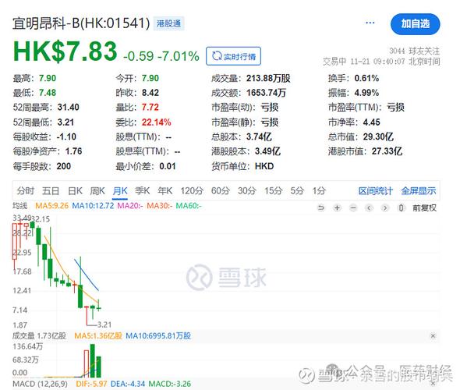Click the volume MA5:1.36亿股 label
Screen dimensions: 467x390
(x=98, y=335)
